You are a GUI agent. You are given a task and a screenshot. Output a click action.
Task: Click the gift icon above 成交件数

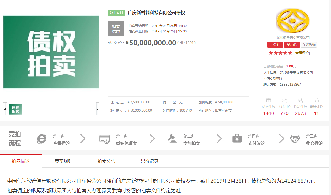click(268, 100)
